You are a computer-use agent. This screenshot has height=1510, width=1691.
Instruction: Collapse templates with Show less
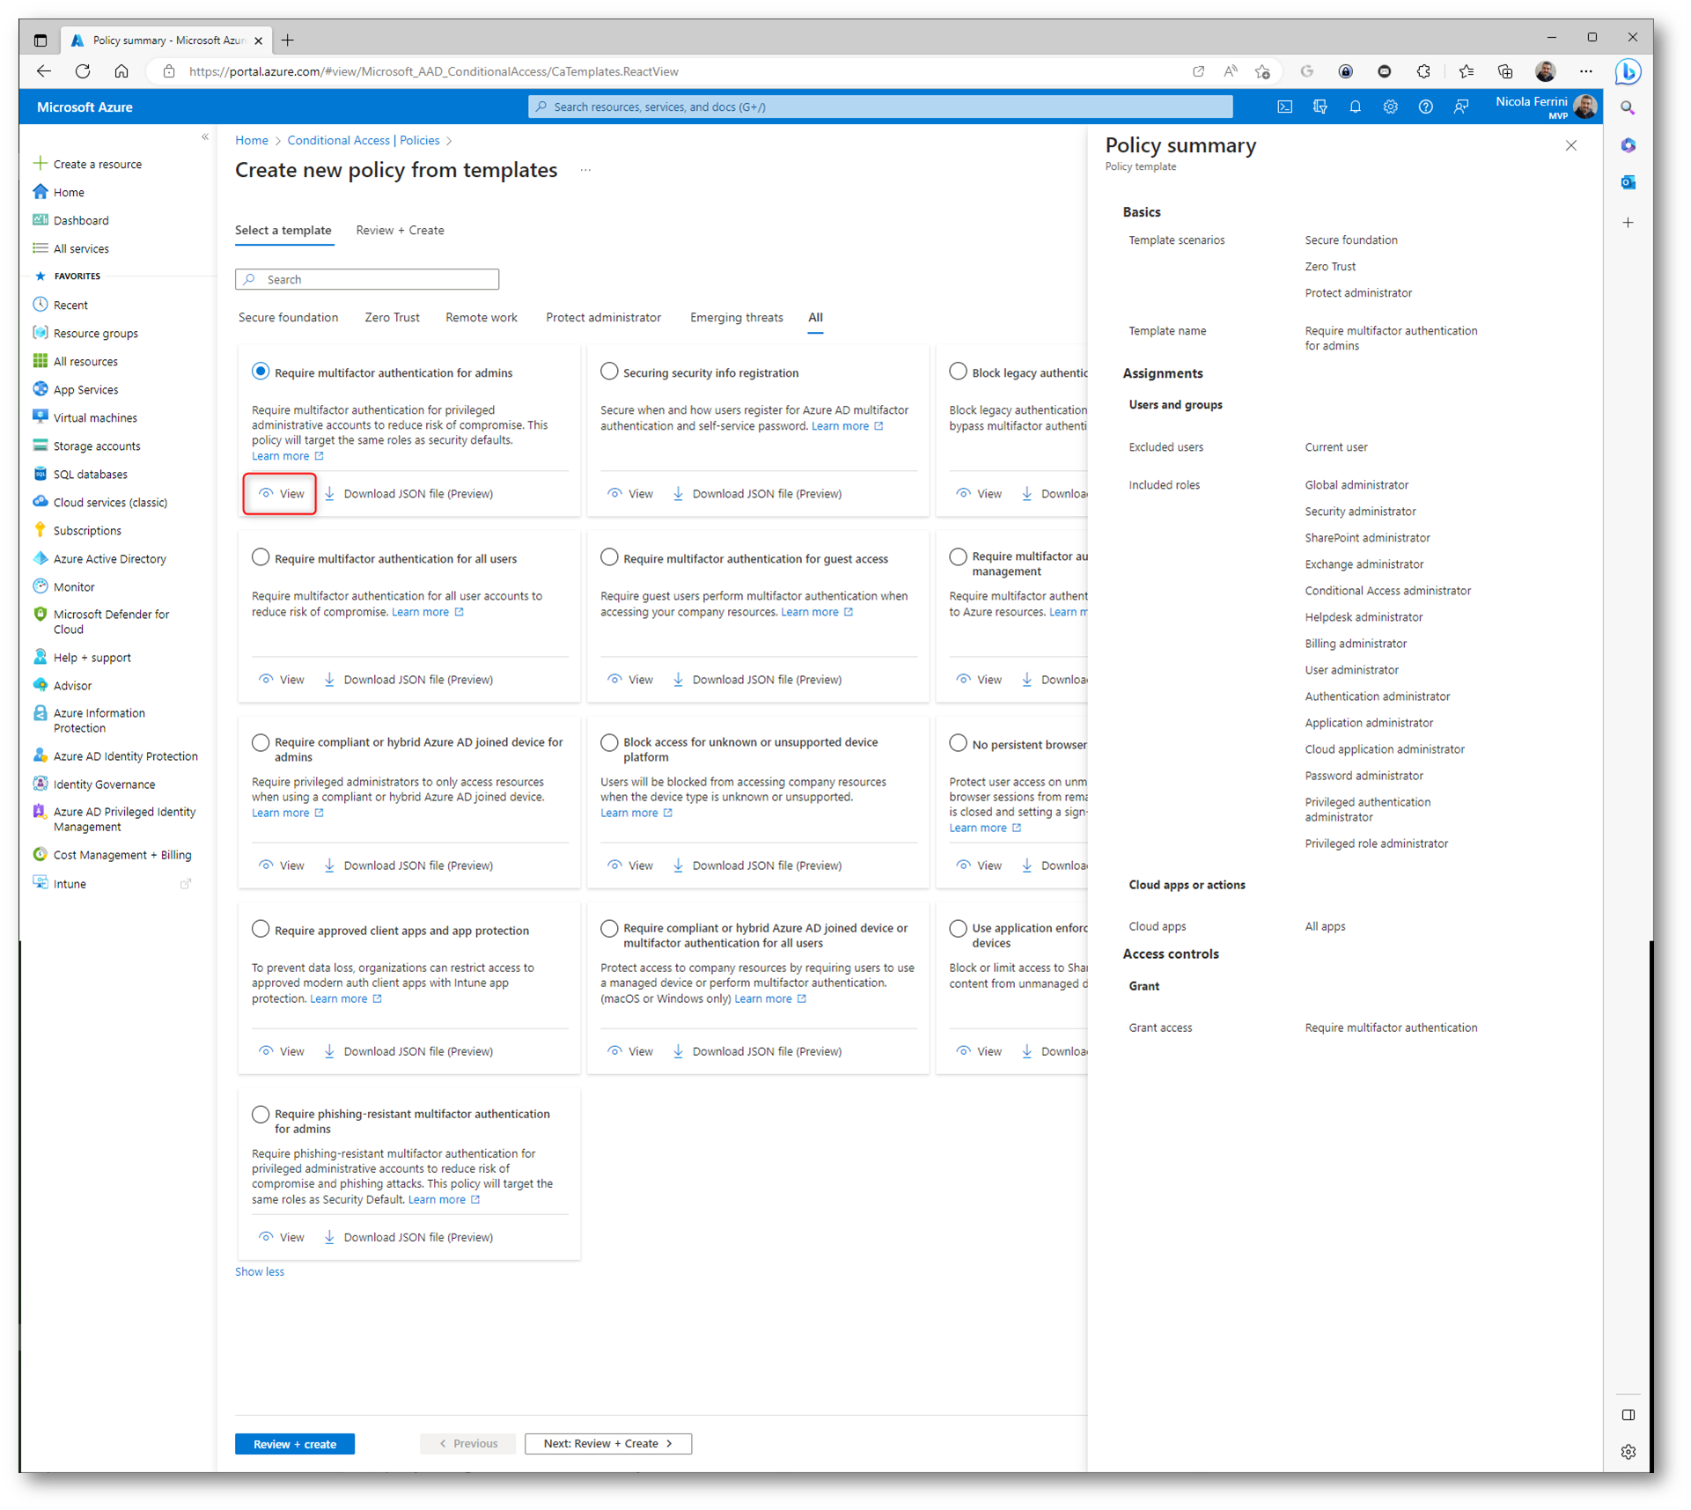260,1271
